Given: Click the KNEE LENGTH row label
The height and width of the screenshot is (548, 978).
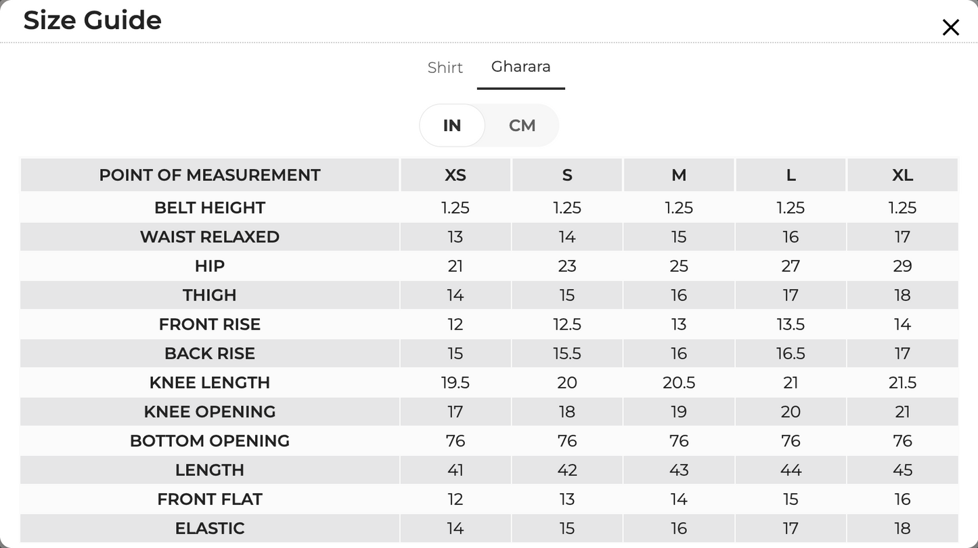Looking at the screenshot, I should click(x=210, y=383).
